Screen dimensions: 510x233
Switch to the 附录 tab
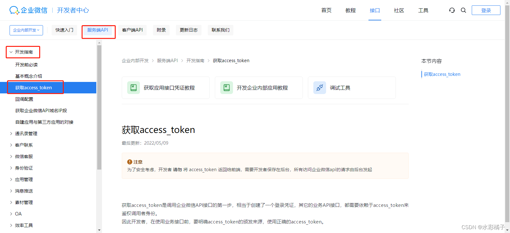pyautogui.click(x=161, y=30)
